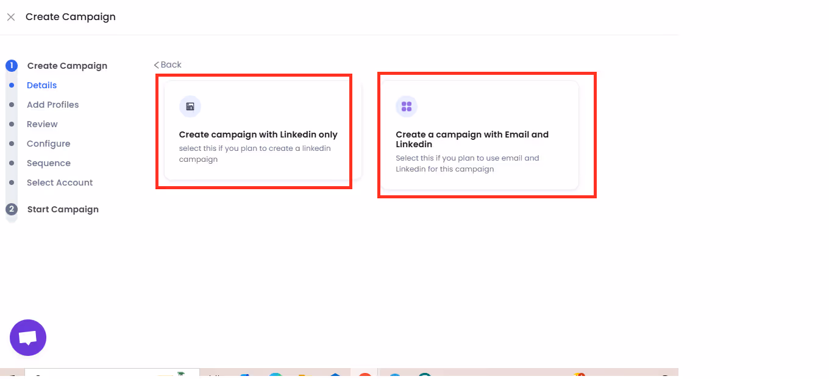Select the dot indicator beside Review
The width and height of the screenshot is (829, 379).
[11, 124]
